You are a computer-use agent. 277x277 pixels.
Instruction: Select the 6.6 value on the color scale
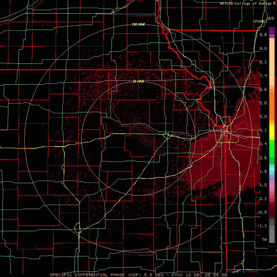click(263, 89)
